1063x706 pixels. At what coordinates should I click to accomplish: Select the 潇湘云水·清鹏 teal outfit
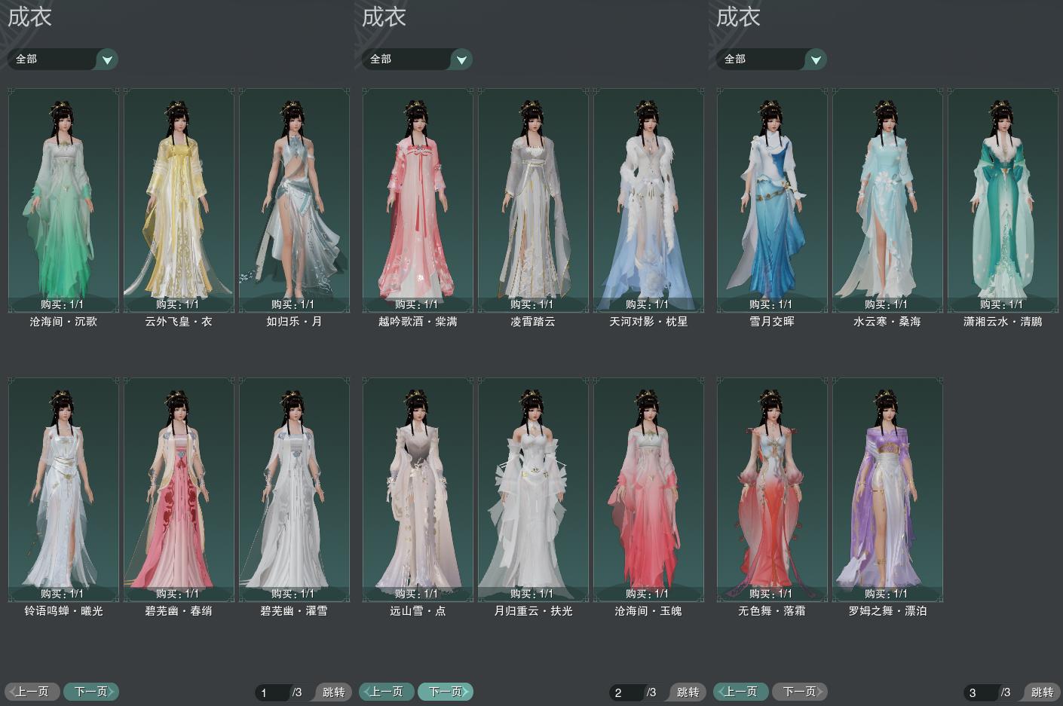click(x=1003, y=200)
